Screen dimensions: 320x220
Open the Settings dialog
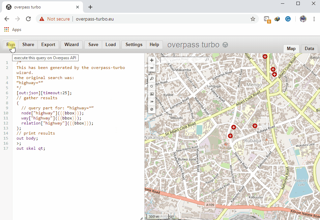(x=134, y=45)
